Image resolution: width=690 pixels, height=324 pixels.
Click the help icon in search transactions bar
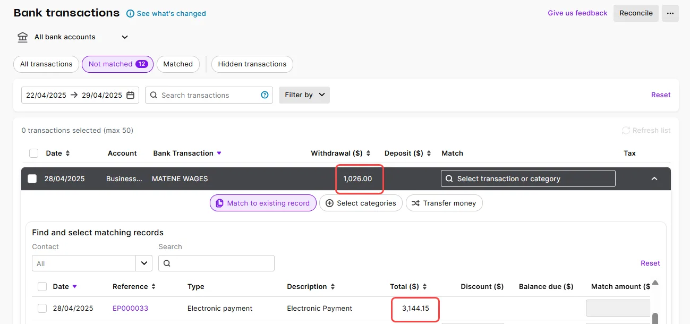tap(265, 95)
